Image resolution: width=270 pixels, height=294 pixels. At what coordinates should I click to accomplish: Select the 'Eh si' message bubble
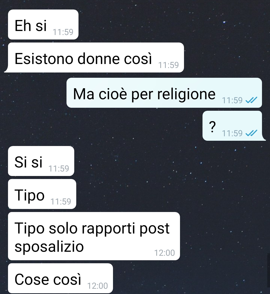[43, 24]
